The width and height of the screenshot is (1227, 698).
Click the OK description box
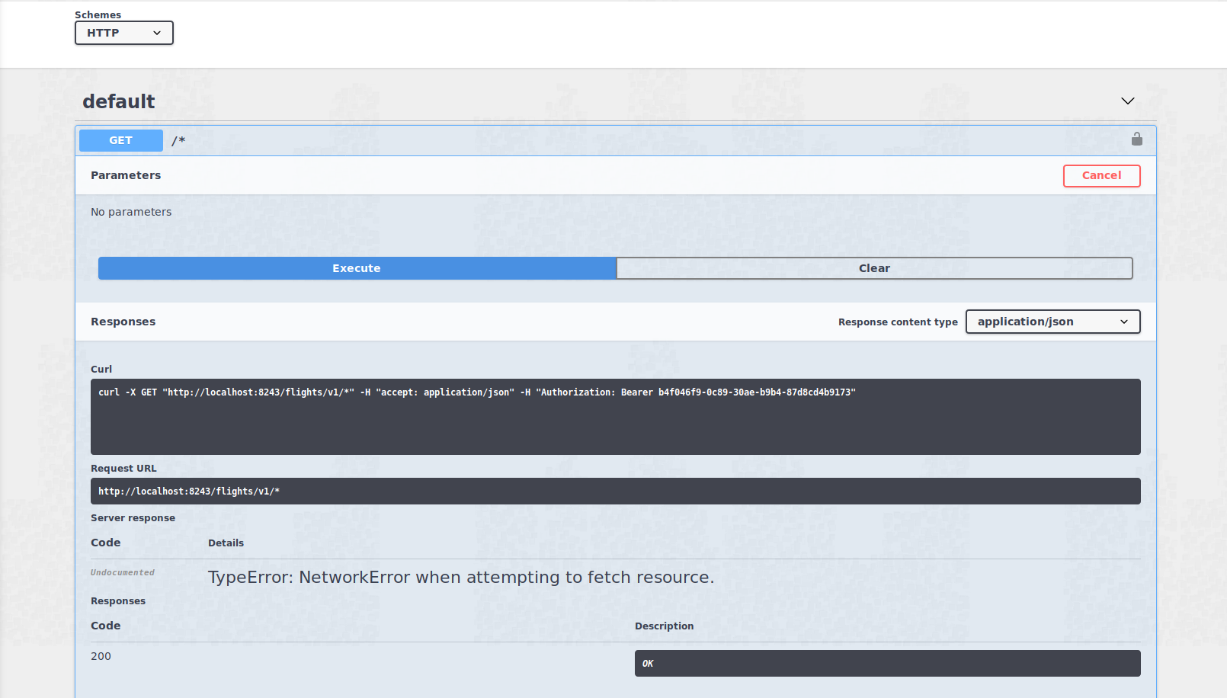click(x=887, y=663)
